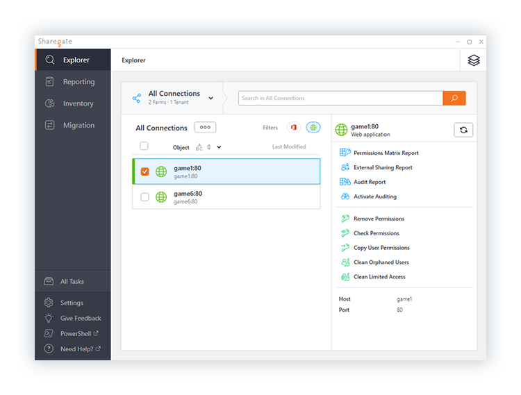Run the Permissions Matrix Report

[x=386, y=153]
